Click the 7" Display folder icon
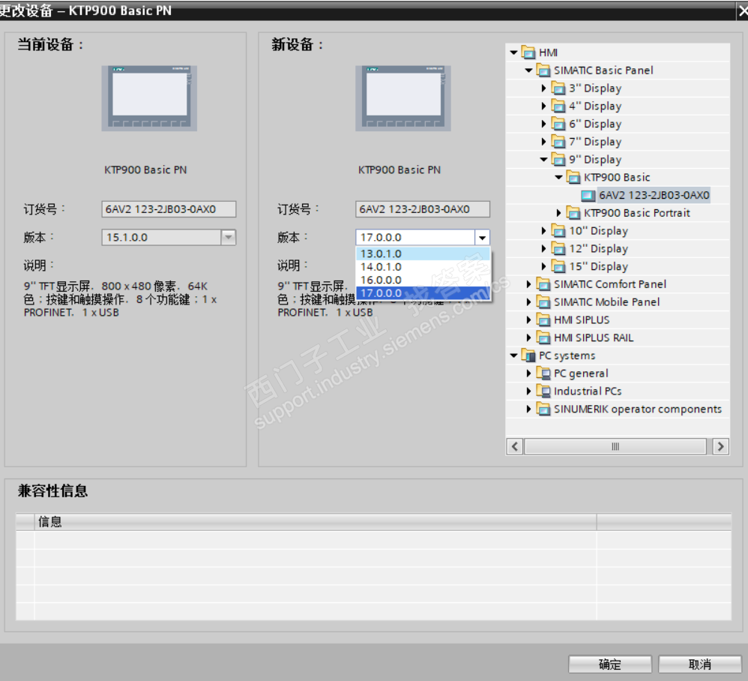 click(558, 142)
